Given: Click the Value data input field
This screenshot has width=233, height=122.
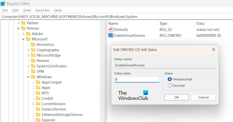Looking at the screenshot, I should tap(136, 79).
